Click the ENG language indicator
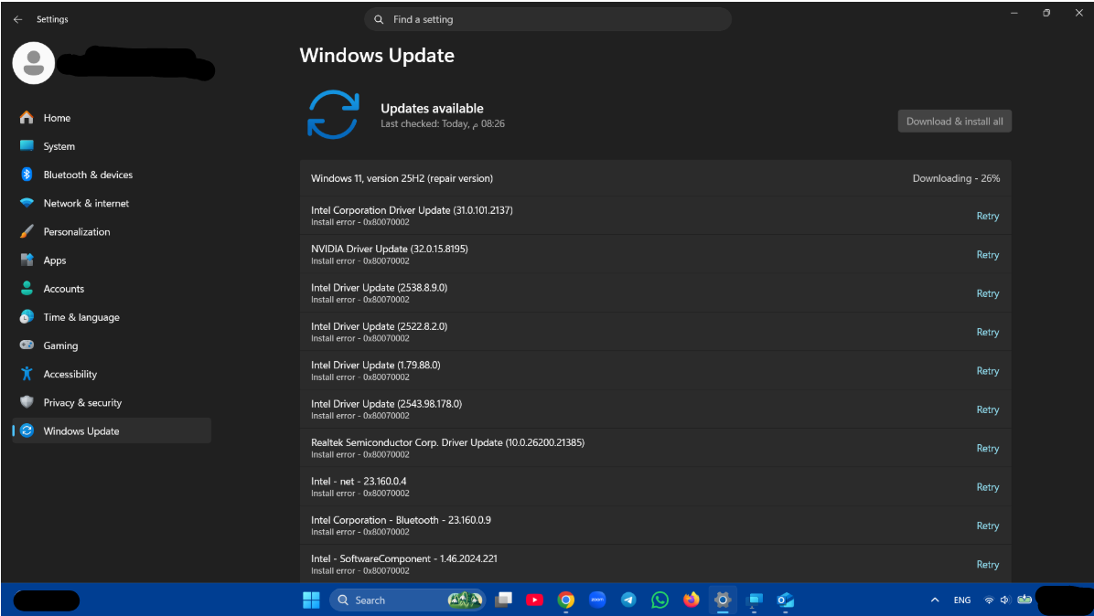 click(962, 600)
